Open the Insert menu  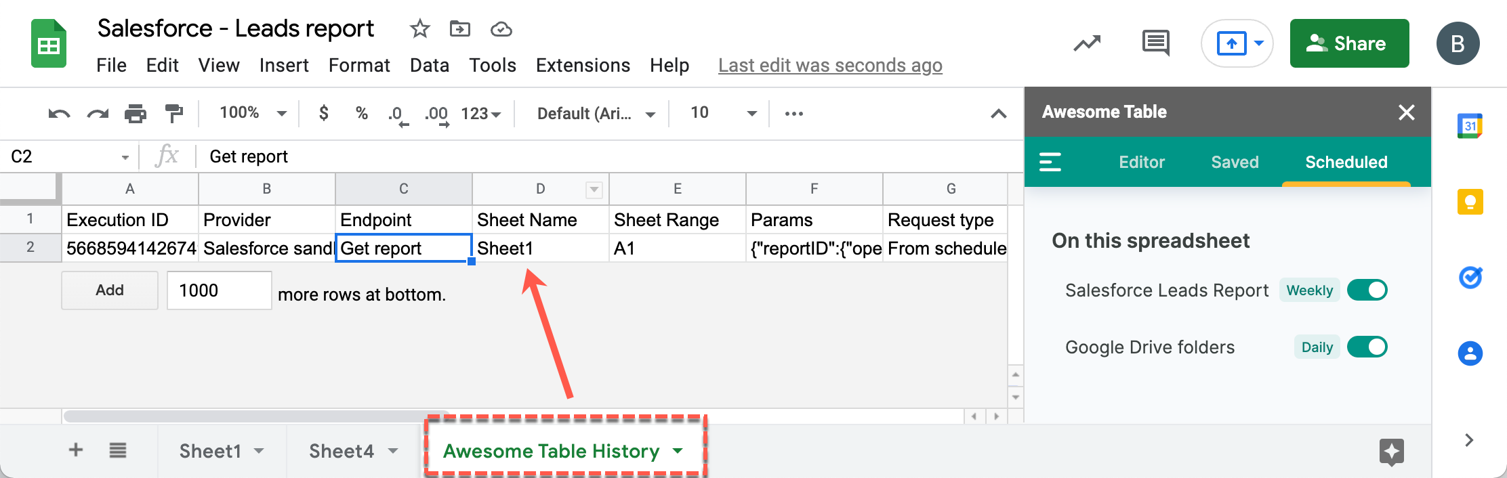click(x=284, y=66)
